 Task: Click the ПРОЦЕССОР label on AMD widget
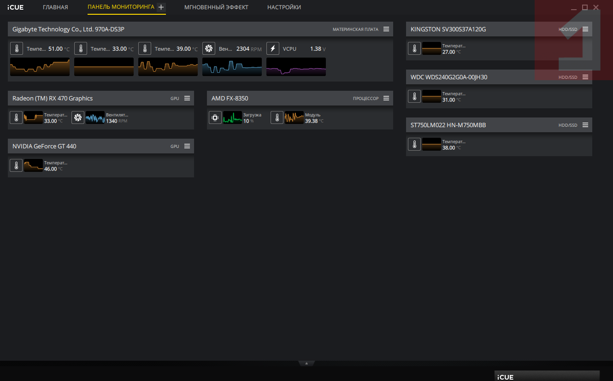point(365,98)
